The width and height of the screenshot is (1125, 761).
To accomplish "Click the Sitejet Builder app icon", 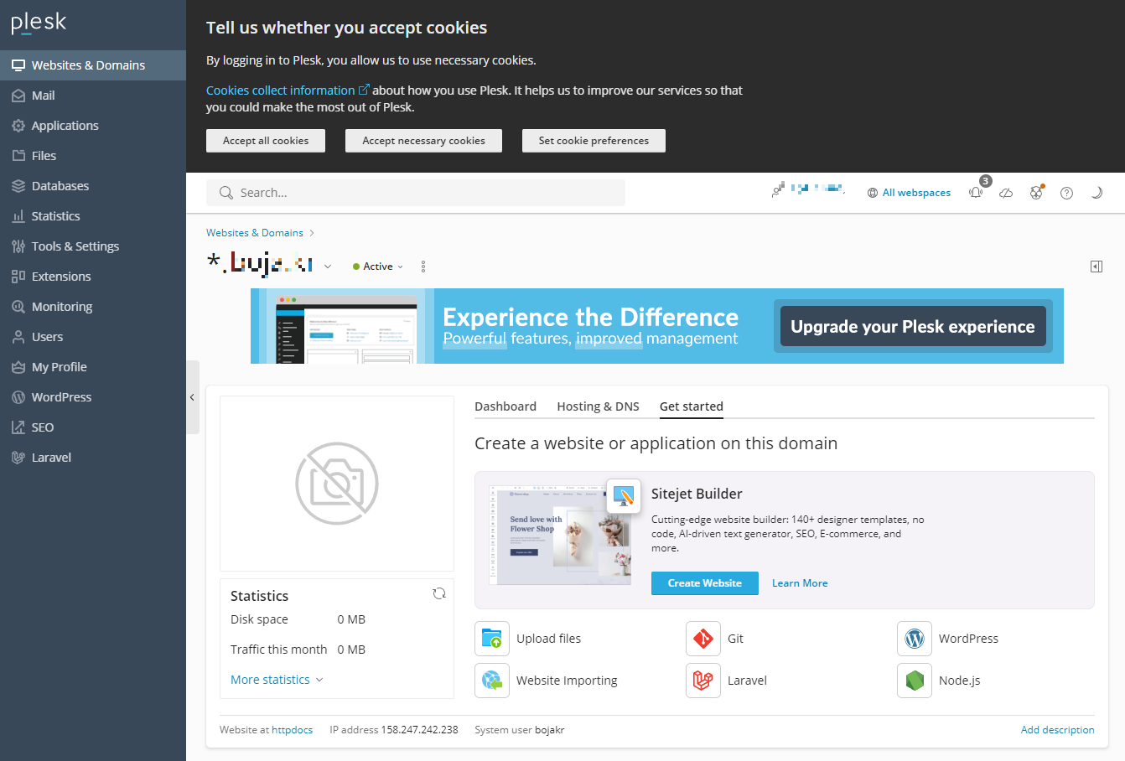I will tap(624, 496).
